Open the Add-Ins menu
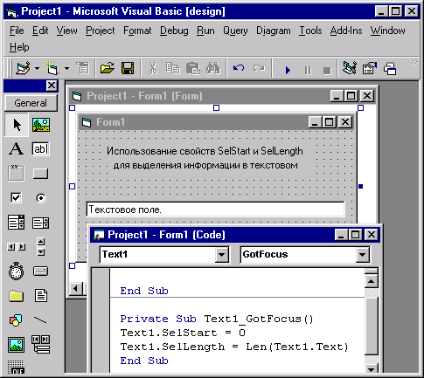The image size is (424, 378). coord(346,31)
